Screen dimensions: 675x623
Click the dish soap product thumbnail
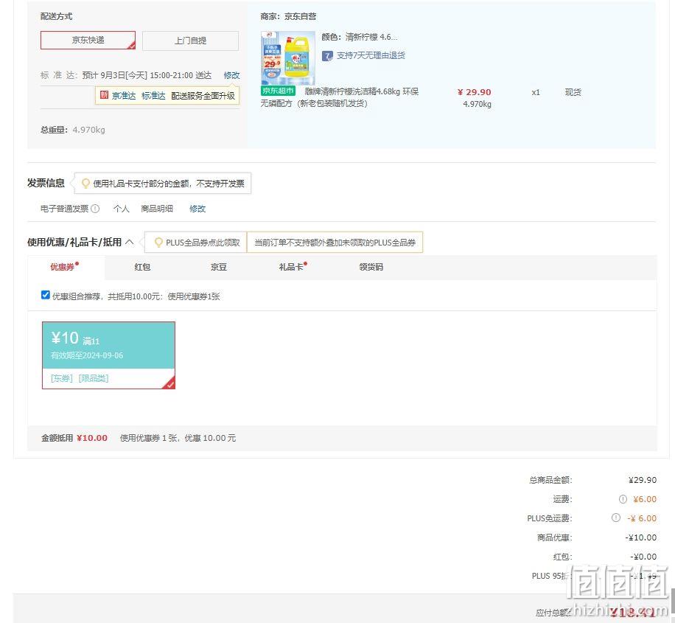point(288,58)
